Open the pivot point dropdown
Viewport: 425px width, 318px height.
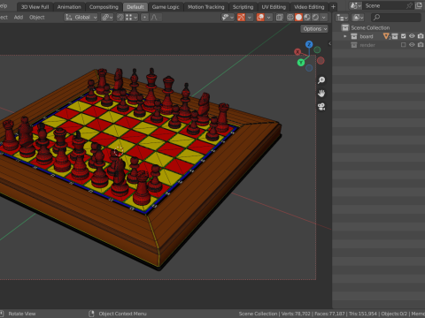click(107, 18)
